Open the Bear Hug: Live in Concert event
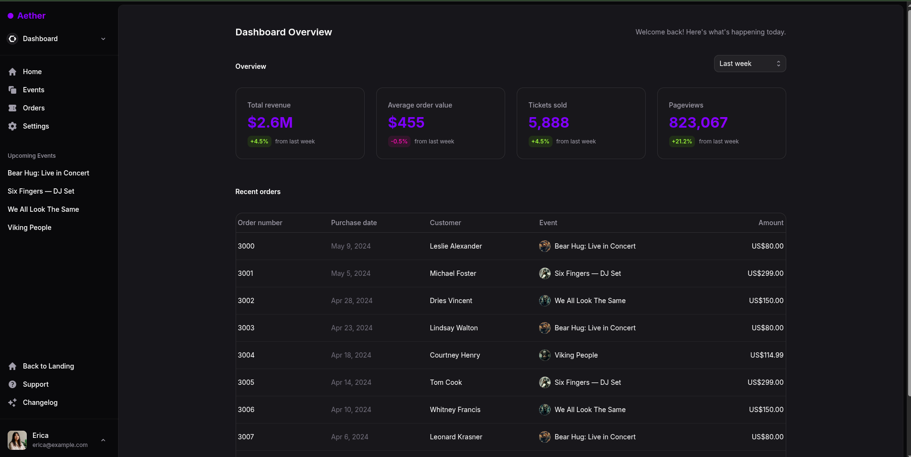911x457 pixels. pos(48,173)
